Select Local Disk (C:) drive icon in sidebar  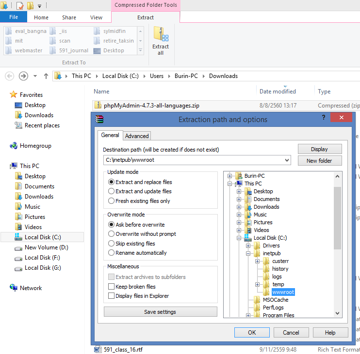point(18,237)
